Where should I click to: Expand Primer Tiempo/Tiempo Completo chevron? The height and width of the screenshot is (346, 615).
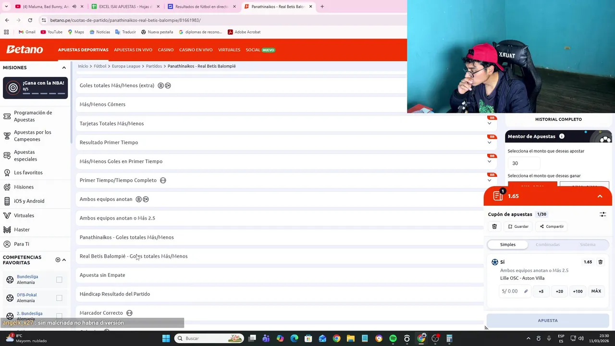489,180
